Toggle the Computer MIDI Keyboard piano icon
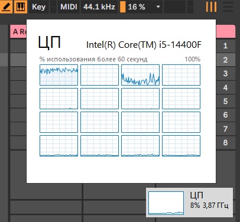 tap(21, 6)
